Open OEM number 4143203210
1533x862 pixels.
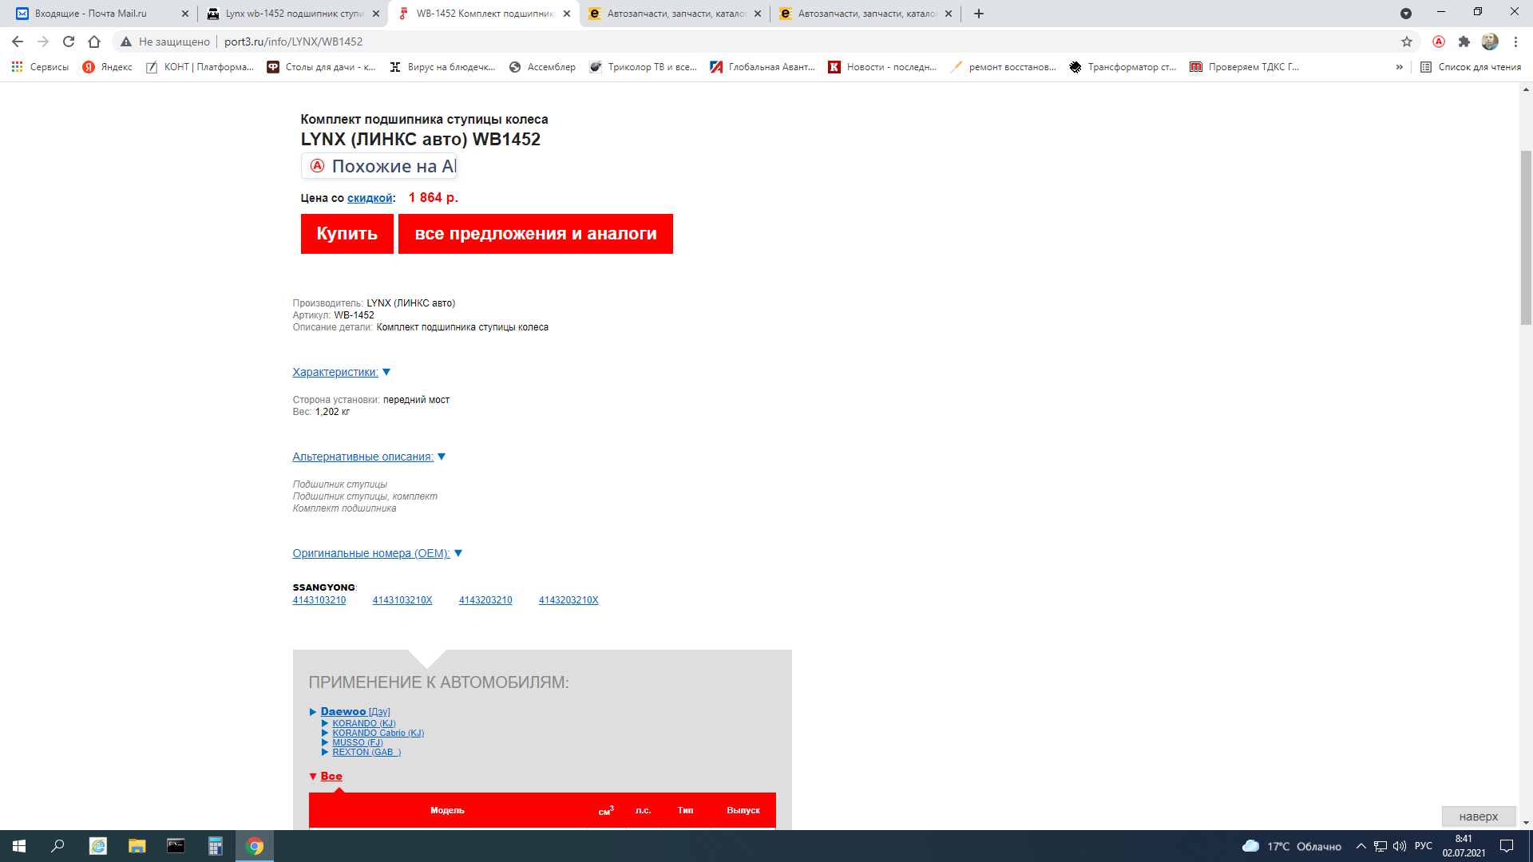[x=485, y=600]
